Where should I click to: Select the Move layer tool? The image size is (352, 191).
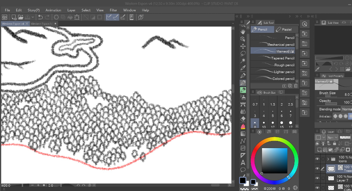coord(243,46)
